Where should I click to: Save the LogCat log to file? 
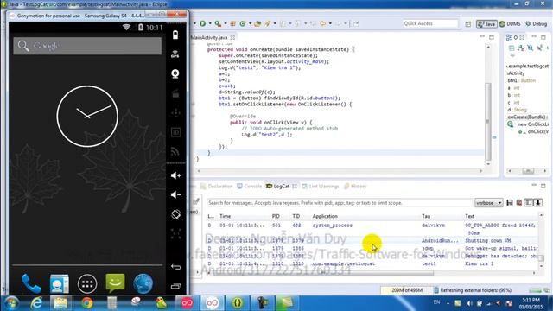point(510,203)
